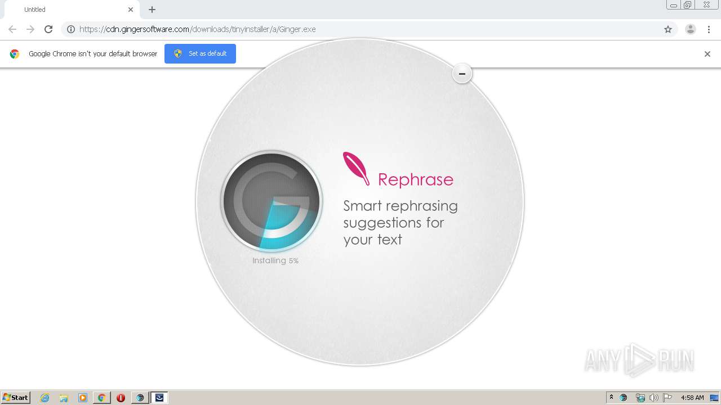Viewport: 721px width, 405px height.
Task: Click the Chrome logo in the notification bar
Action: click(x=15, y=54)
